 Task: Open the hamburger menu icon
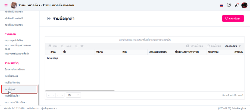[x=6, y=5]
